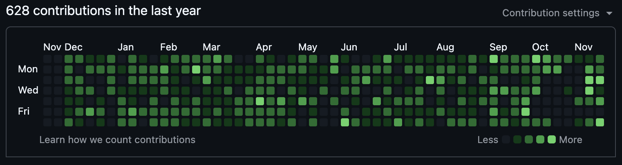Open the Contribution settings dropdown
This screenshot has height=165, width=622.
[550, 13]
